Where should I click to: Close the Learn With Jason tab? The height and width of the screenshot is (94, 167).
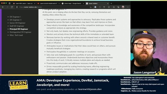pyautogui.click(x=35, y=3)
